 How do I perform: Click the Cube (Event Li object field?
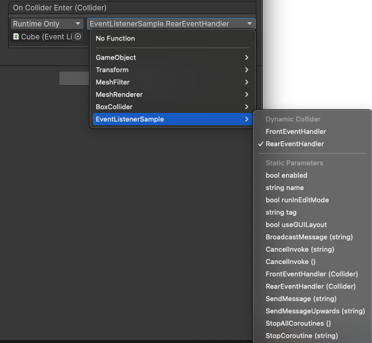[47, 37]
